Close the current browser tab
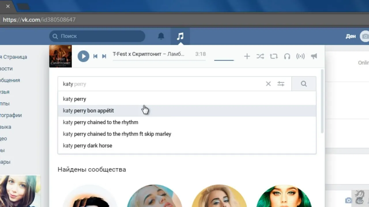 pyautogui.click(x=8, y=6)
